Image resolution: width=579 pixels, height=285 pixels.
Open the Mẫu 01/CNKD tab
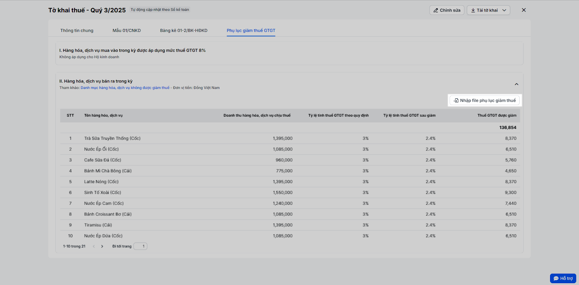pos(127,30)
